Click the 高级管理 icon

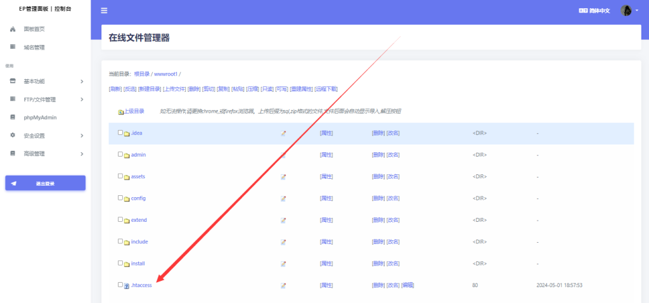pyautogui.click(x=13, y=153)
